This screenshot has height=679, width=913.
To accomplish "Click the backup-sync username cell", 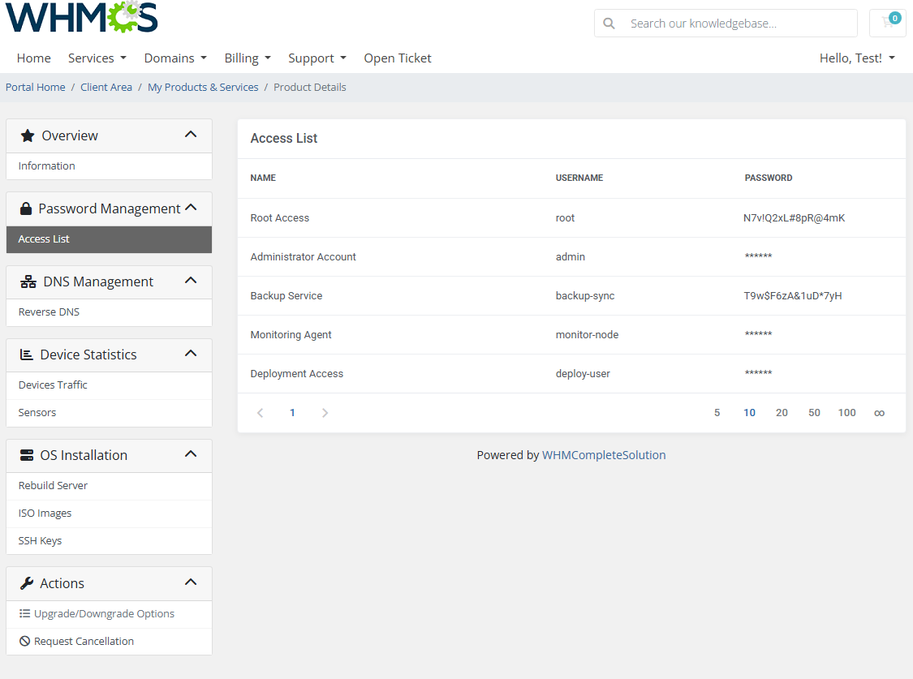I will click(x=585, y=295).
